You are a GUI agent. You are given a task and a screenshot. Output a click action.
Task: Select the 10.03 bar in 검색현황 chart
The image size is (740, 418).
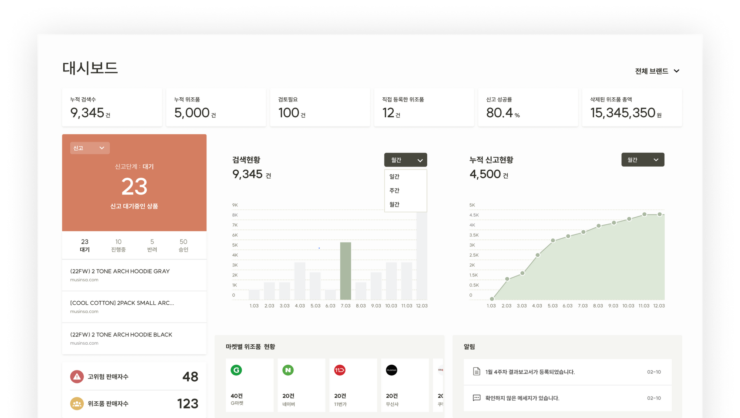(391, 281)
